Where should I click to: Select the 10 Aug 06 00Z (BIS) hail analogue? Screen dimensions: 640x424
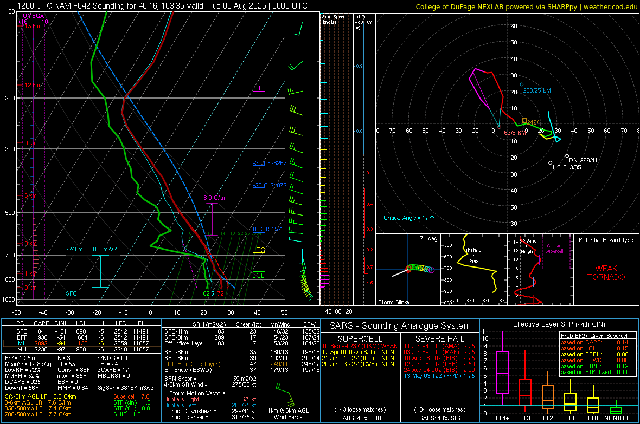(x=439, y=358)
